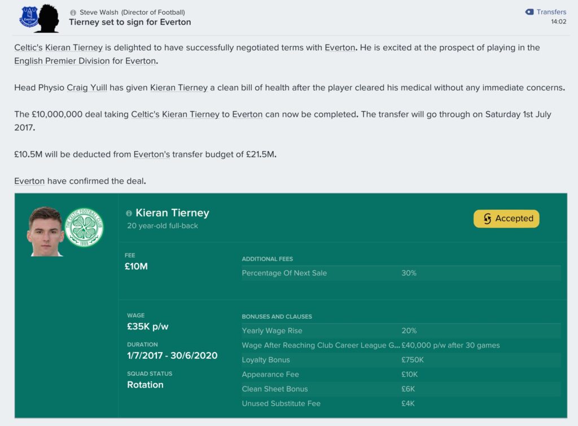
Task: Click the Celtic Football Club crest
Action: point(84,227)
